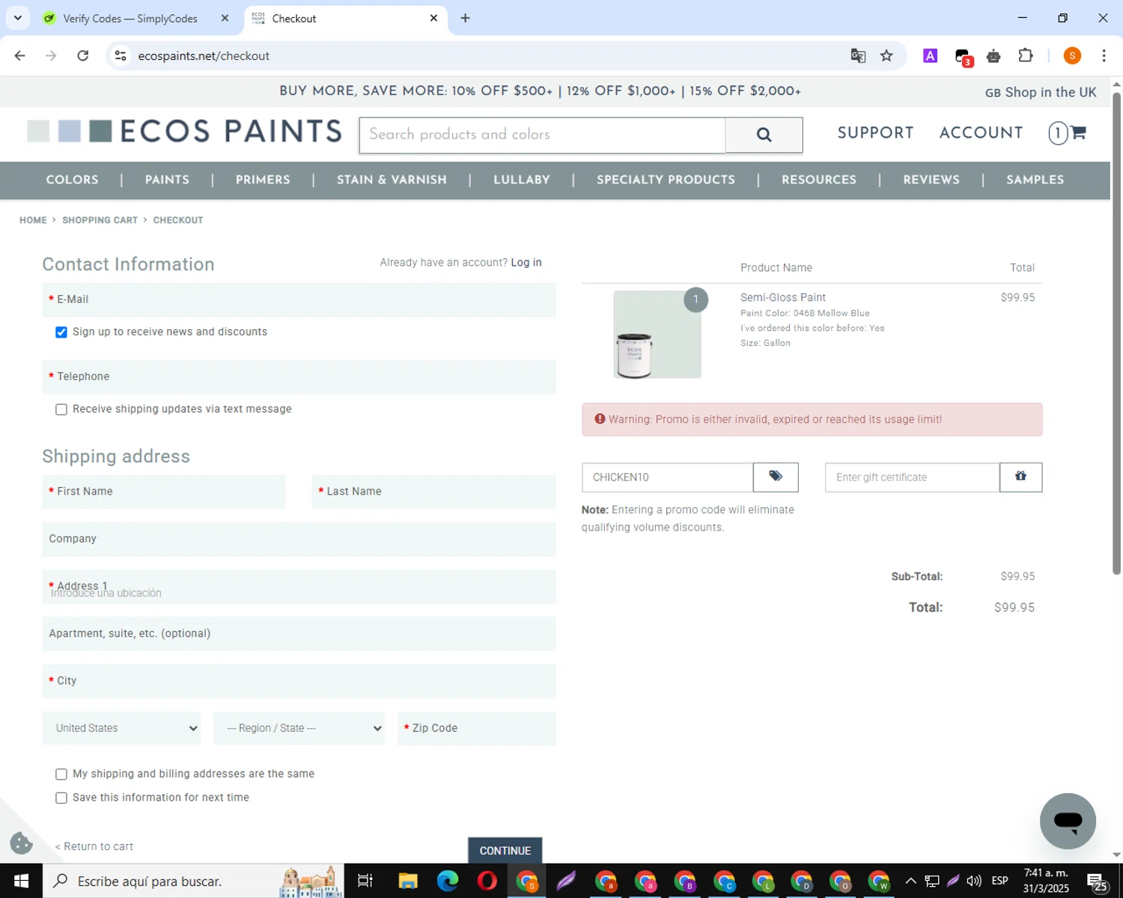
Task: Open a new browser tab
Action: (x=465, y=18)
